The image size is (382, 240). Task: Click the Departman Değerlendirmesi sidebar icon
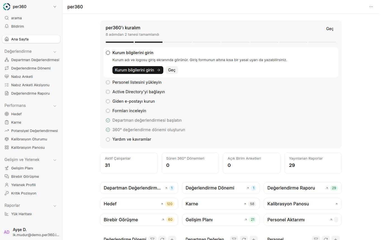coord(7,60)
